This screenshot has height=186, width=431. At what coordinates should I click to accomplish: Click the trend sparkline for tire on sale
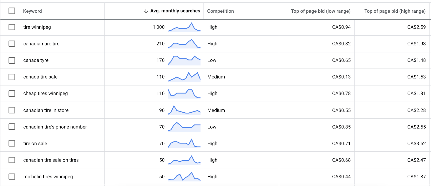pos(184,144)
